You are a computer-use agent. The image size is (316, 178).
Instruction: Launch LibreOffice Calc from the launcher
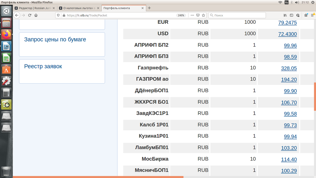pos(6,57)
